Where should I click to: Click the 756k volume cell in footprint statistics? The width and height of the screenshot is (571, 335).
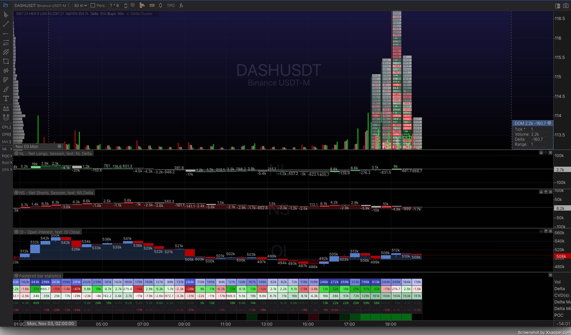tap(365, 282)
